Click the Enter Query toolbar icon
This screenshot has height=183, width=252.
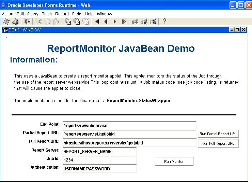[x=68, y=22]
